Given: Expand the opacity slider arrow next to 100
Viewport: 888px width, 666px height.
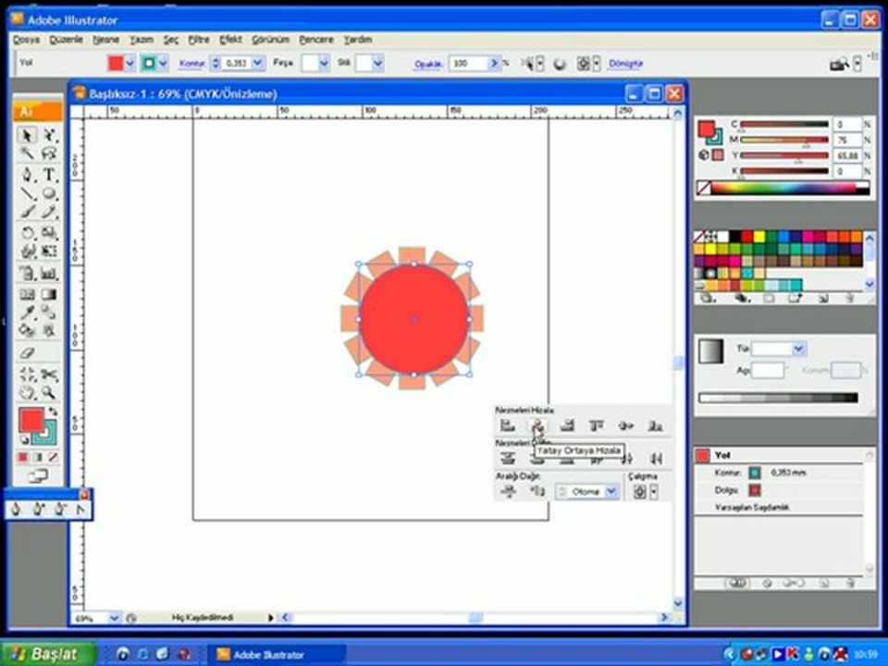Looking at the screenshot, I should click(494, 63).
